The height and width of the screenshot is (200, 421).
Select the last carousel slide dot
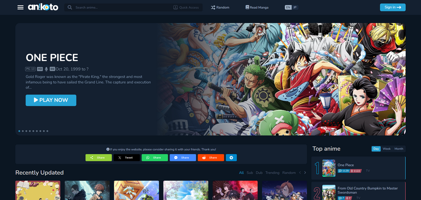(47, 131)
